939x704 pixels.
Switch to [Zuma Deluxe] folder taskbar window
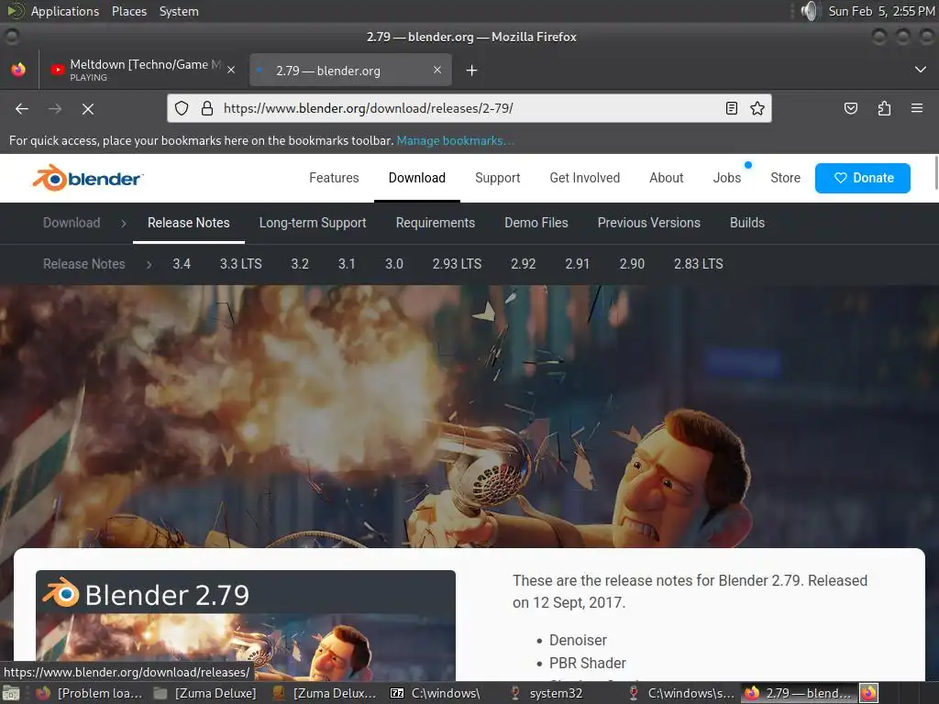pos(204,693)
